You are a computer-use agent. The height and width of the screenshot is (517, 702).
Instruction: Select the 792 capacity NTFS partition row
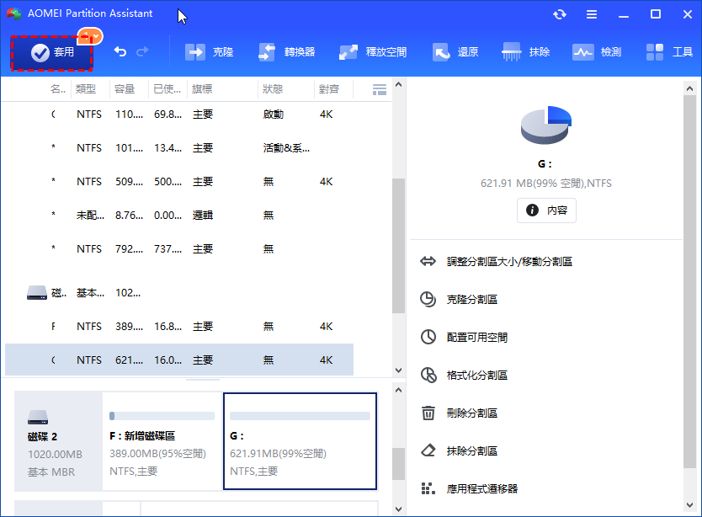click(179, 248)
